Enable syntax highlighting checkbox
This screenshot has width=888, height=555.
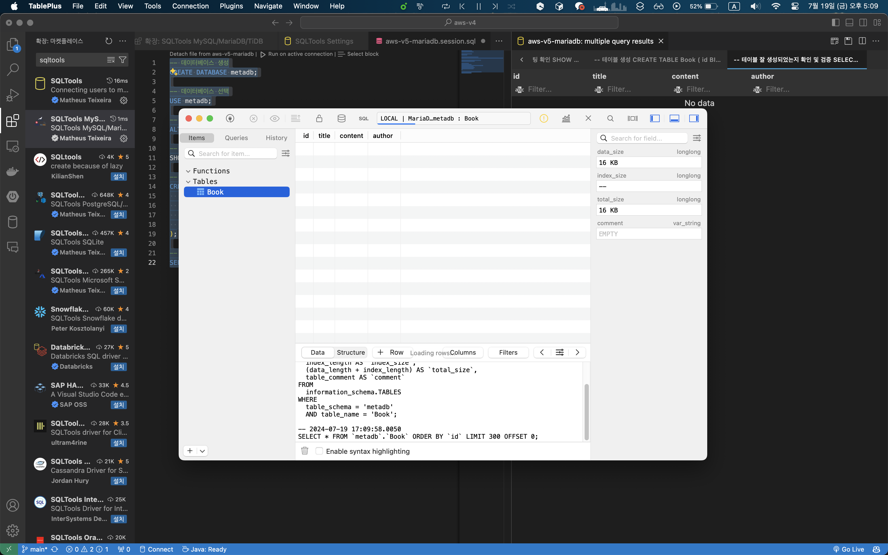[x=319, y=451]
